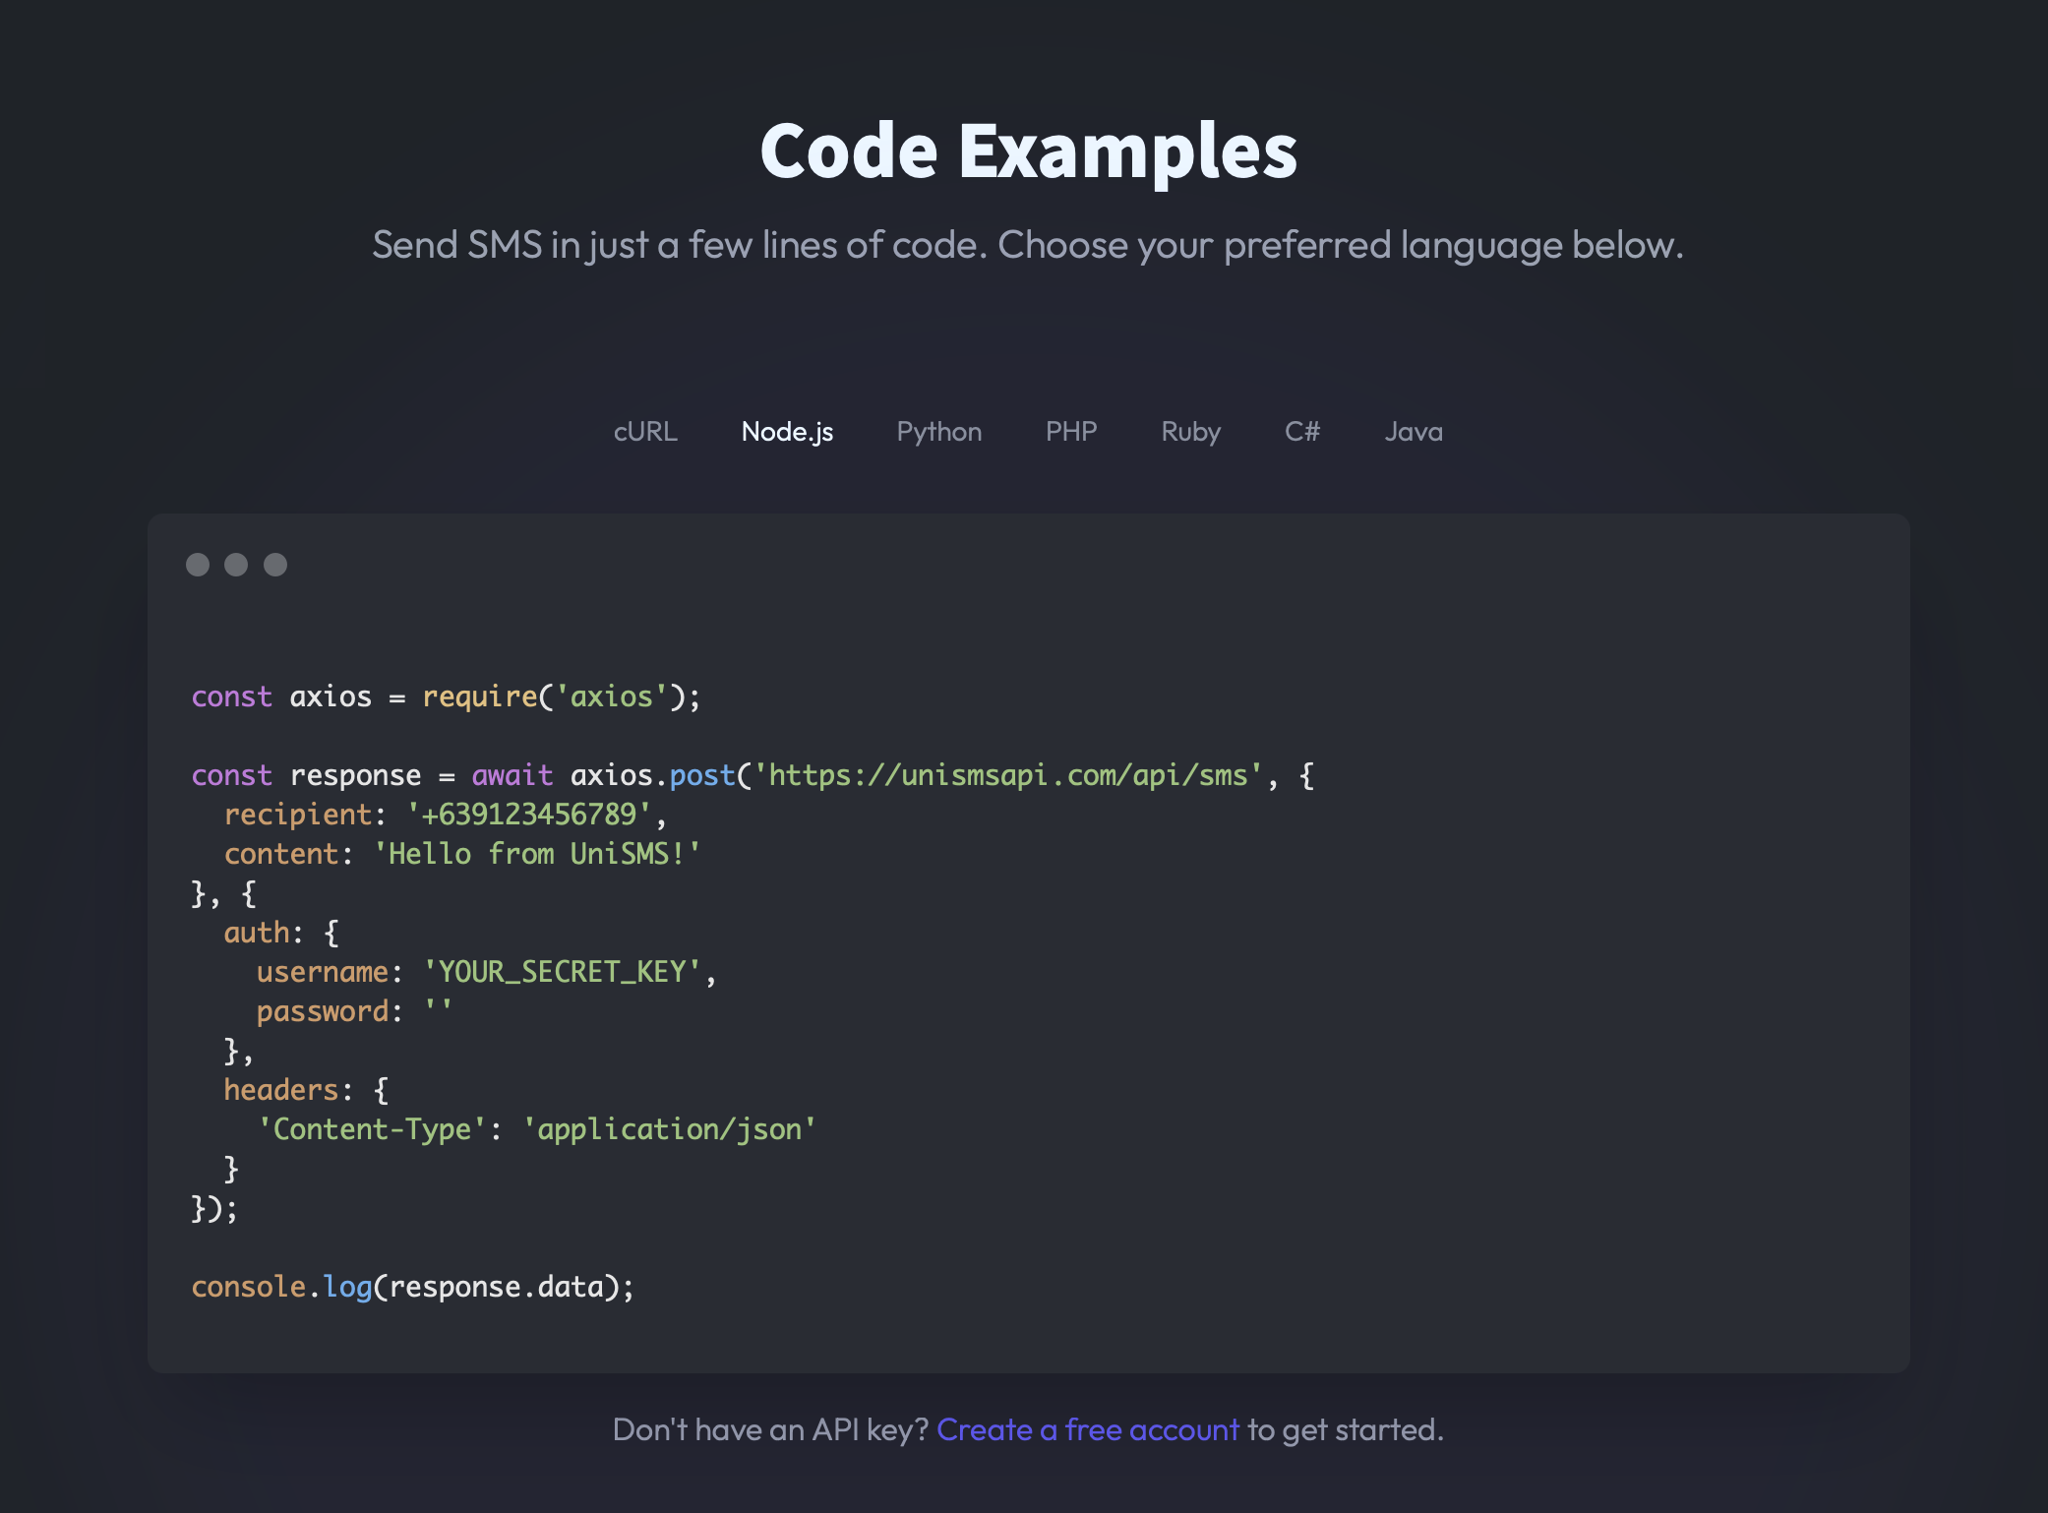Switch to the cURL tab

[645, 432]
